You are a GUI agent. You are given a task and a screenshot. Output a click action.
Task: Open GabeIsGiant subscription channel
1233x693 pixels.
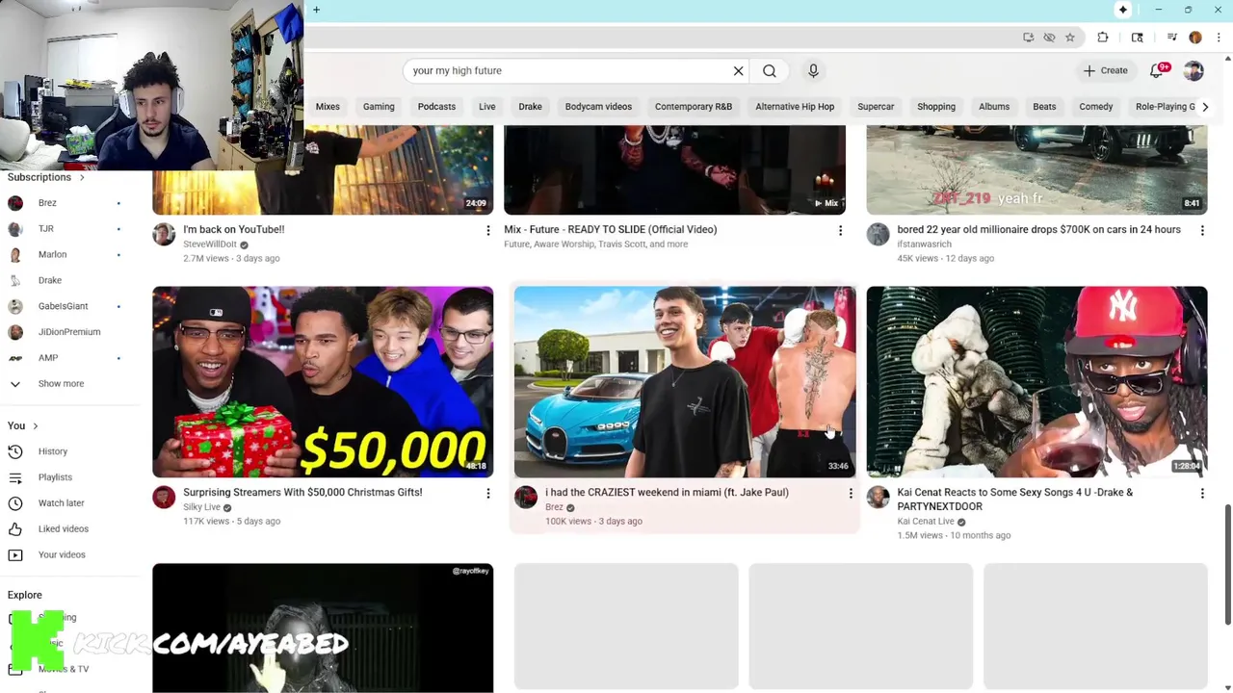63,306
